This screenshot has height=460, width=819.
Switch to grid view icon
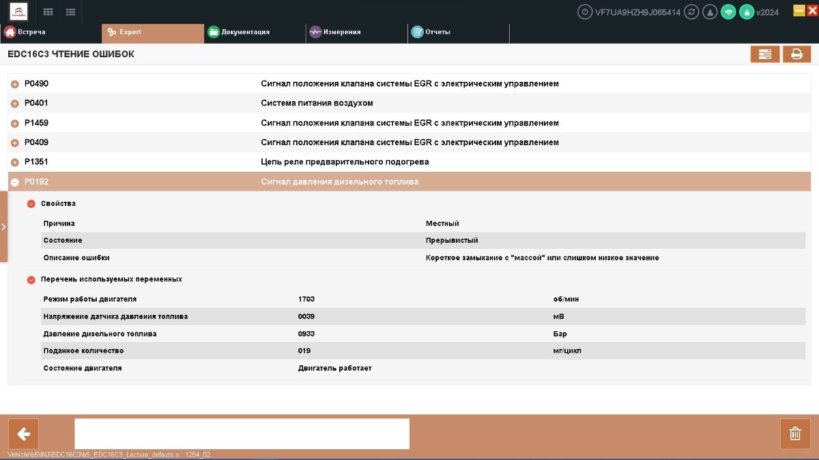pos(48,12)
